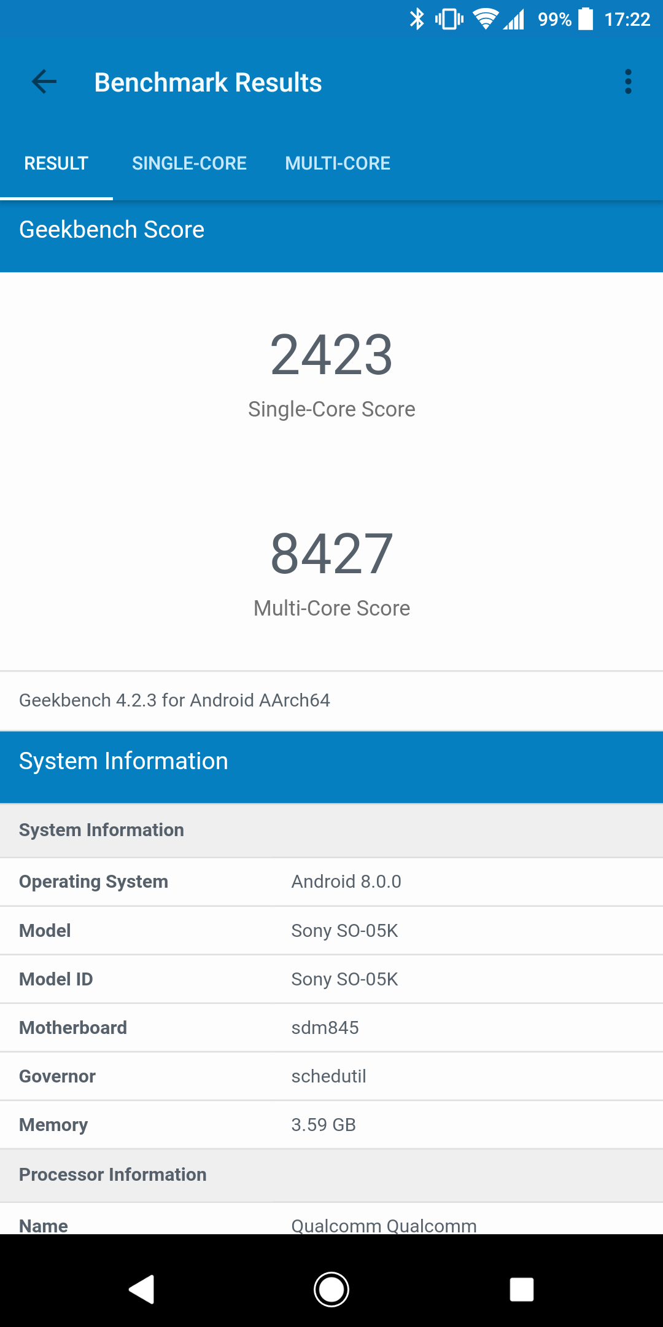Tap the cellular signal icon
Screen dimensions: 663x1327
coord(514,19)
